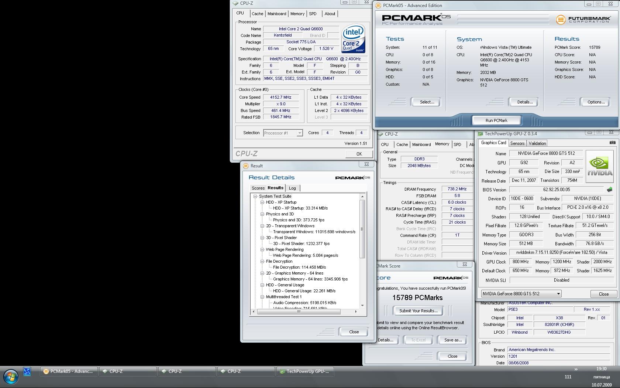620x388 pixels.
Task: Open the SPD tab in top CPU-Z
Action: [x=313, y=14]
